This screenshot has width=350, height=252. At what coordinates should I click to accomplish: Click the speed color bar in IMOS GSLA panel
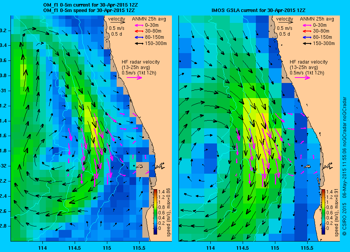[324, 212]
